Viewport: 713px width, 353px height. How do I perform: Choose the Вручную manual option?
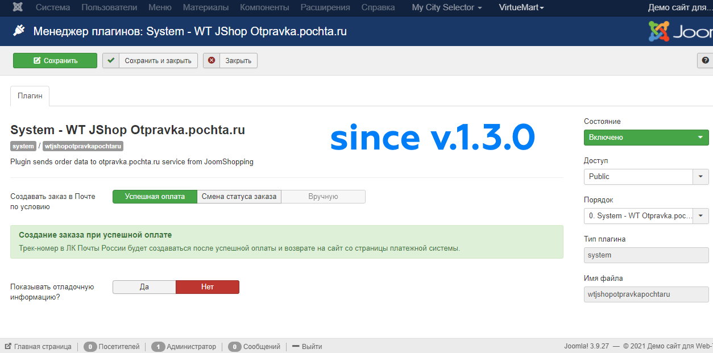coord(323,197)
